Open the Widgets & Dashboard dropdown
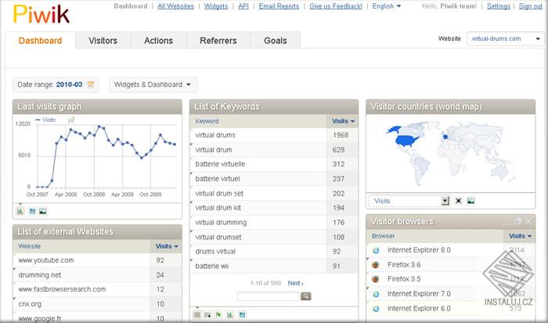548x323 pixels. coord(153,84)
